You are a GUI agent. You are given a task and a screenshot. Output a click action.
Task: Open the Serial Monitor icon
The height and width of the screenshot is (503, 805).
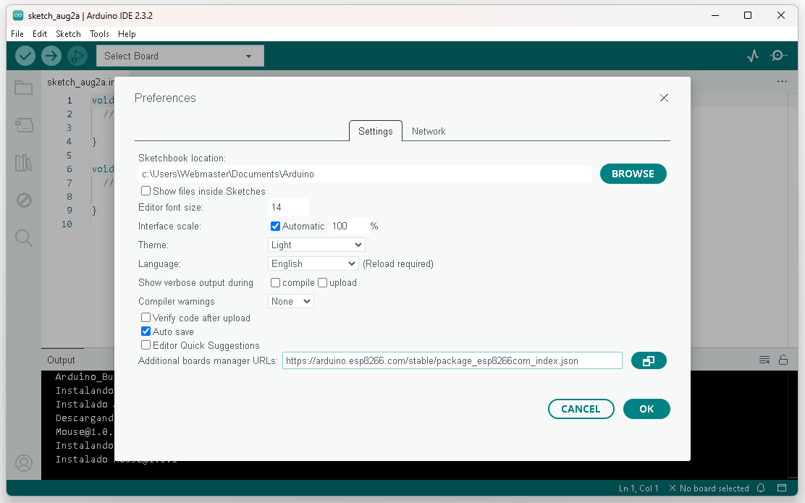point(779,56)
